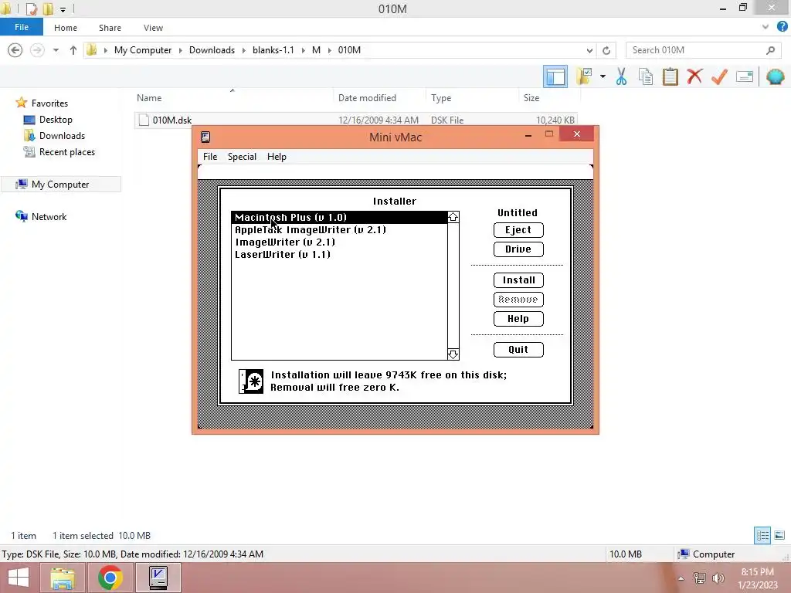
Task: Select Recent places in the navigation pane
Action: click(x=66, y=152)
